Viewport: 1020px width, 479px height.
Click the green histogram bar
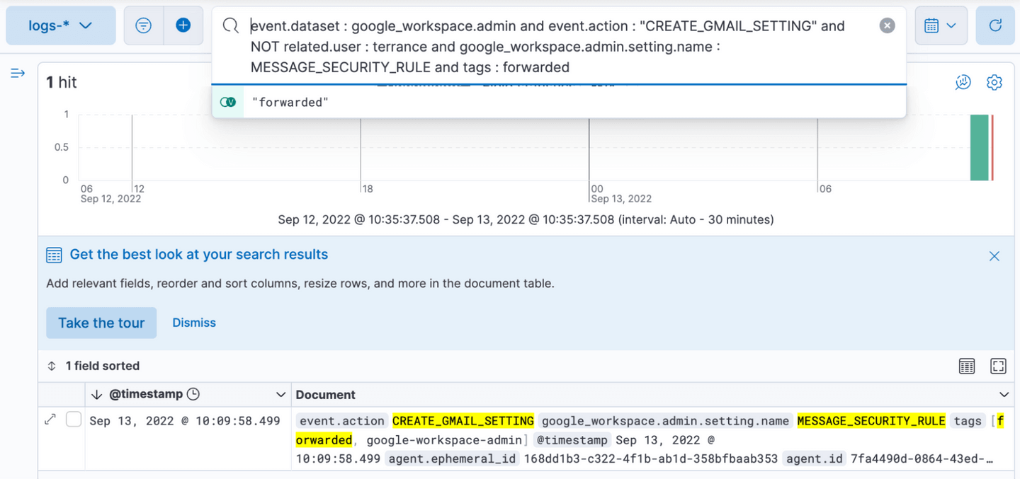point(979,147)
